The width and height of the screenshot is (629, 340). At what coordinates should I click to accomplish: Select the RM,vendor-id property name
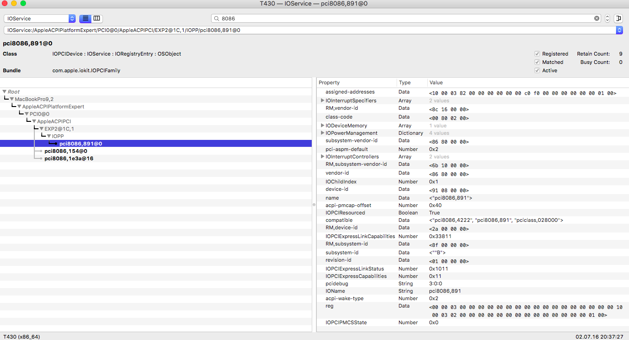pyautogui.click(x=342, y=108)
